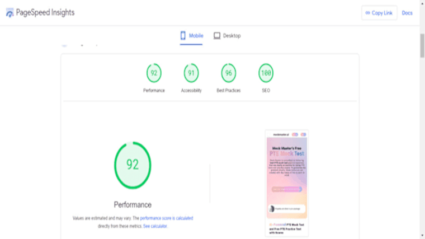425x239 pixels.
Task: Select the Performance 92 score gauge
Action: tap(154, 73)
